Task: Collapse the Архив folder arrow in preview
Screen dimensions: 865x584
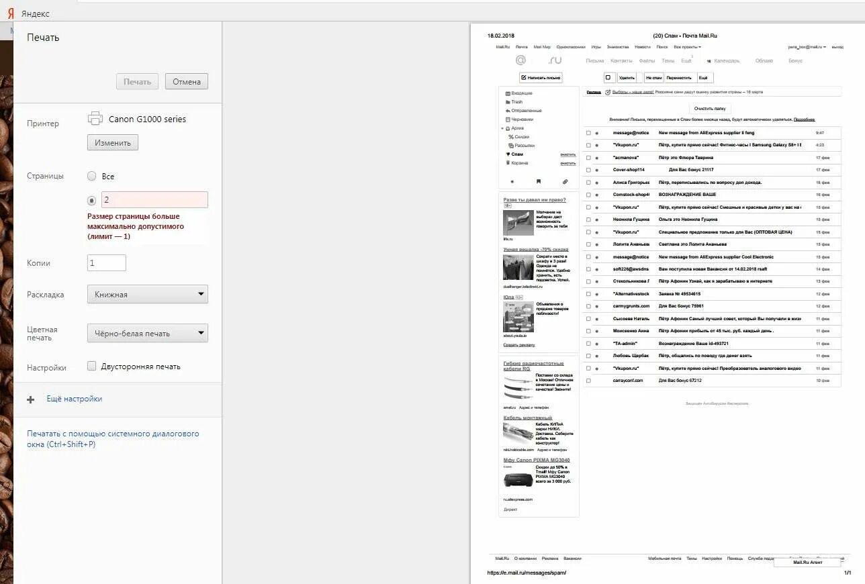Action: coord(502,128)
